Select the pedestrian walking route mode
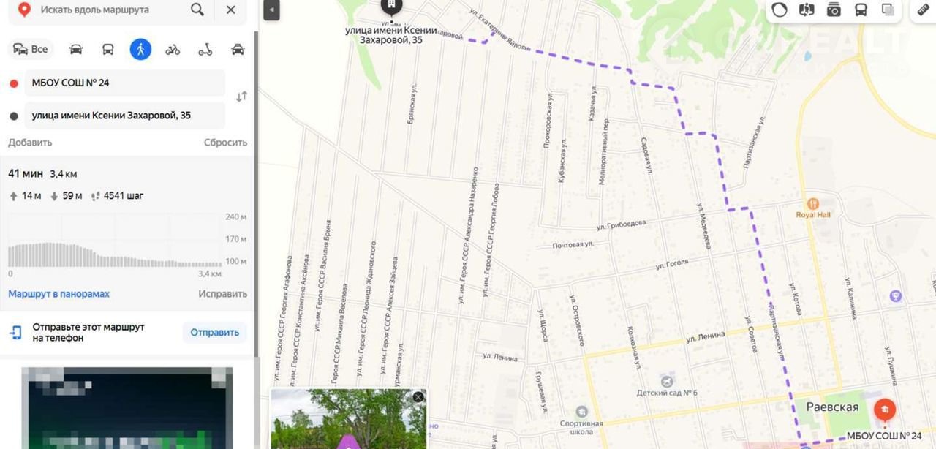The width and height of the screenshot is (936, 449). pos(140,49)
